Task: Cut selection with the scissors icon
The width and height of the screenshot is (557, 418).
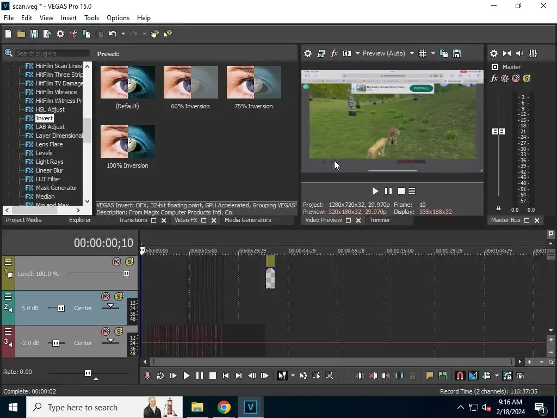Action: click(x=73, y=34)
